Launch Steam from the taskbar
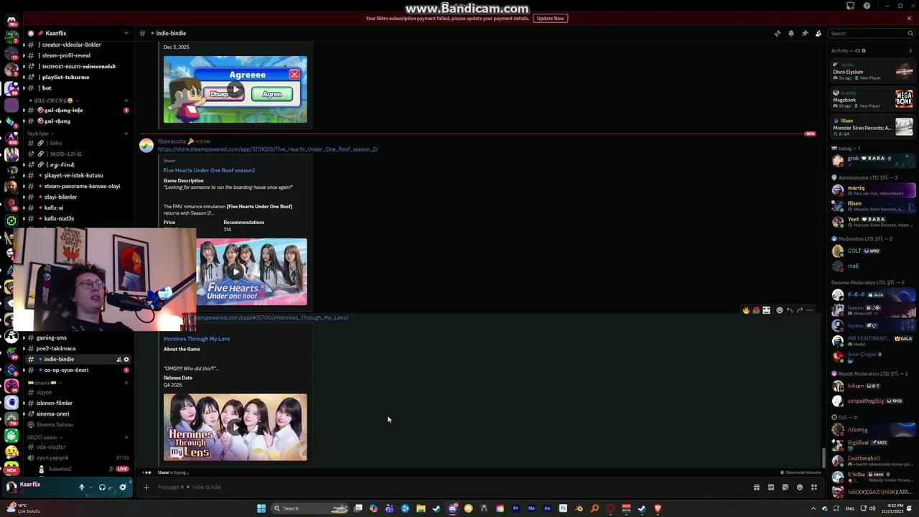This screenshot has width=919, height=517. point(437,508)
